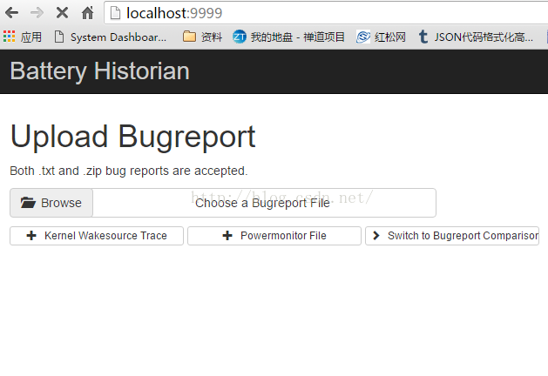Click the Choose a Bugreport File field
Viewport: 548px width, 376px height.
(x=264, y=203)
